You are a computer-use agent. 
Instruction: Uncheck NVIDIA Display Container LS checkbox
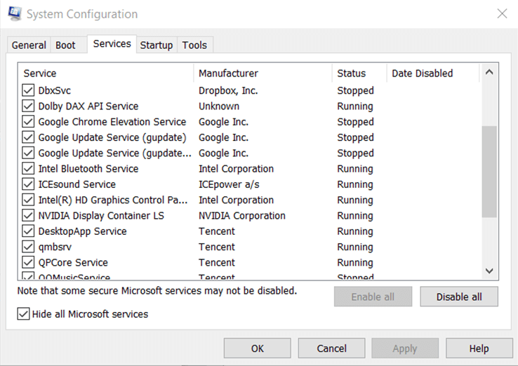28,215
